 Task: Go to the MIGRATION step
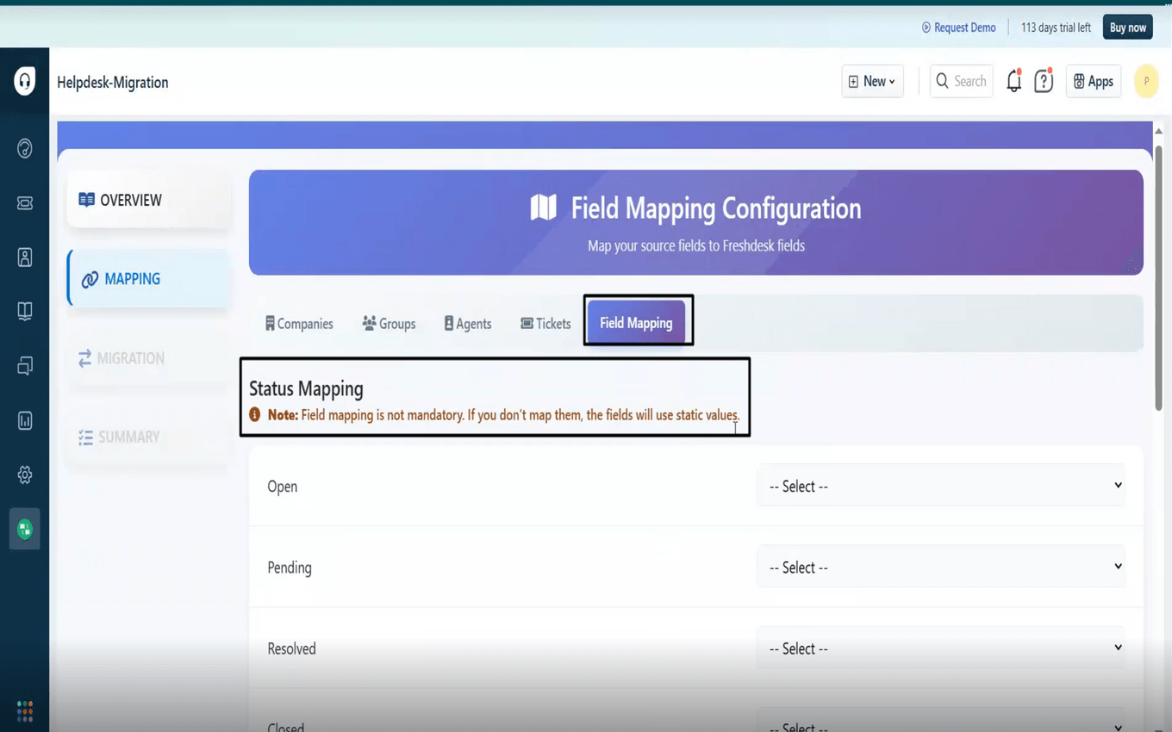pos(148,358)
